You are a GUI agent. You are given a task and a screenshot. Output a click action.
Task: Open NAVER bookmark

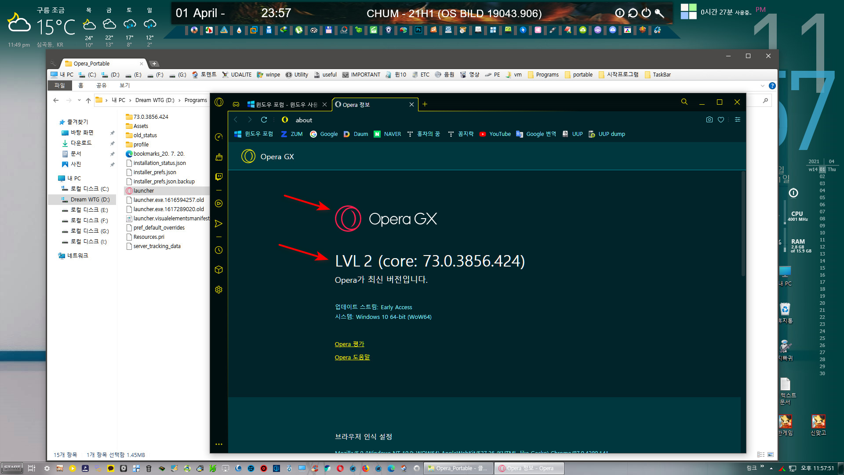[387, 134]
